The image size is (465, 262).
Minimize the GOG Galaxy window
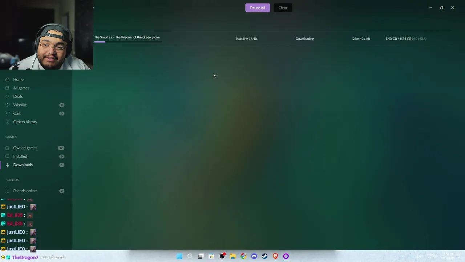pos(430,8)
